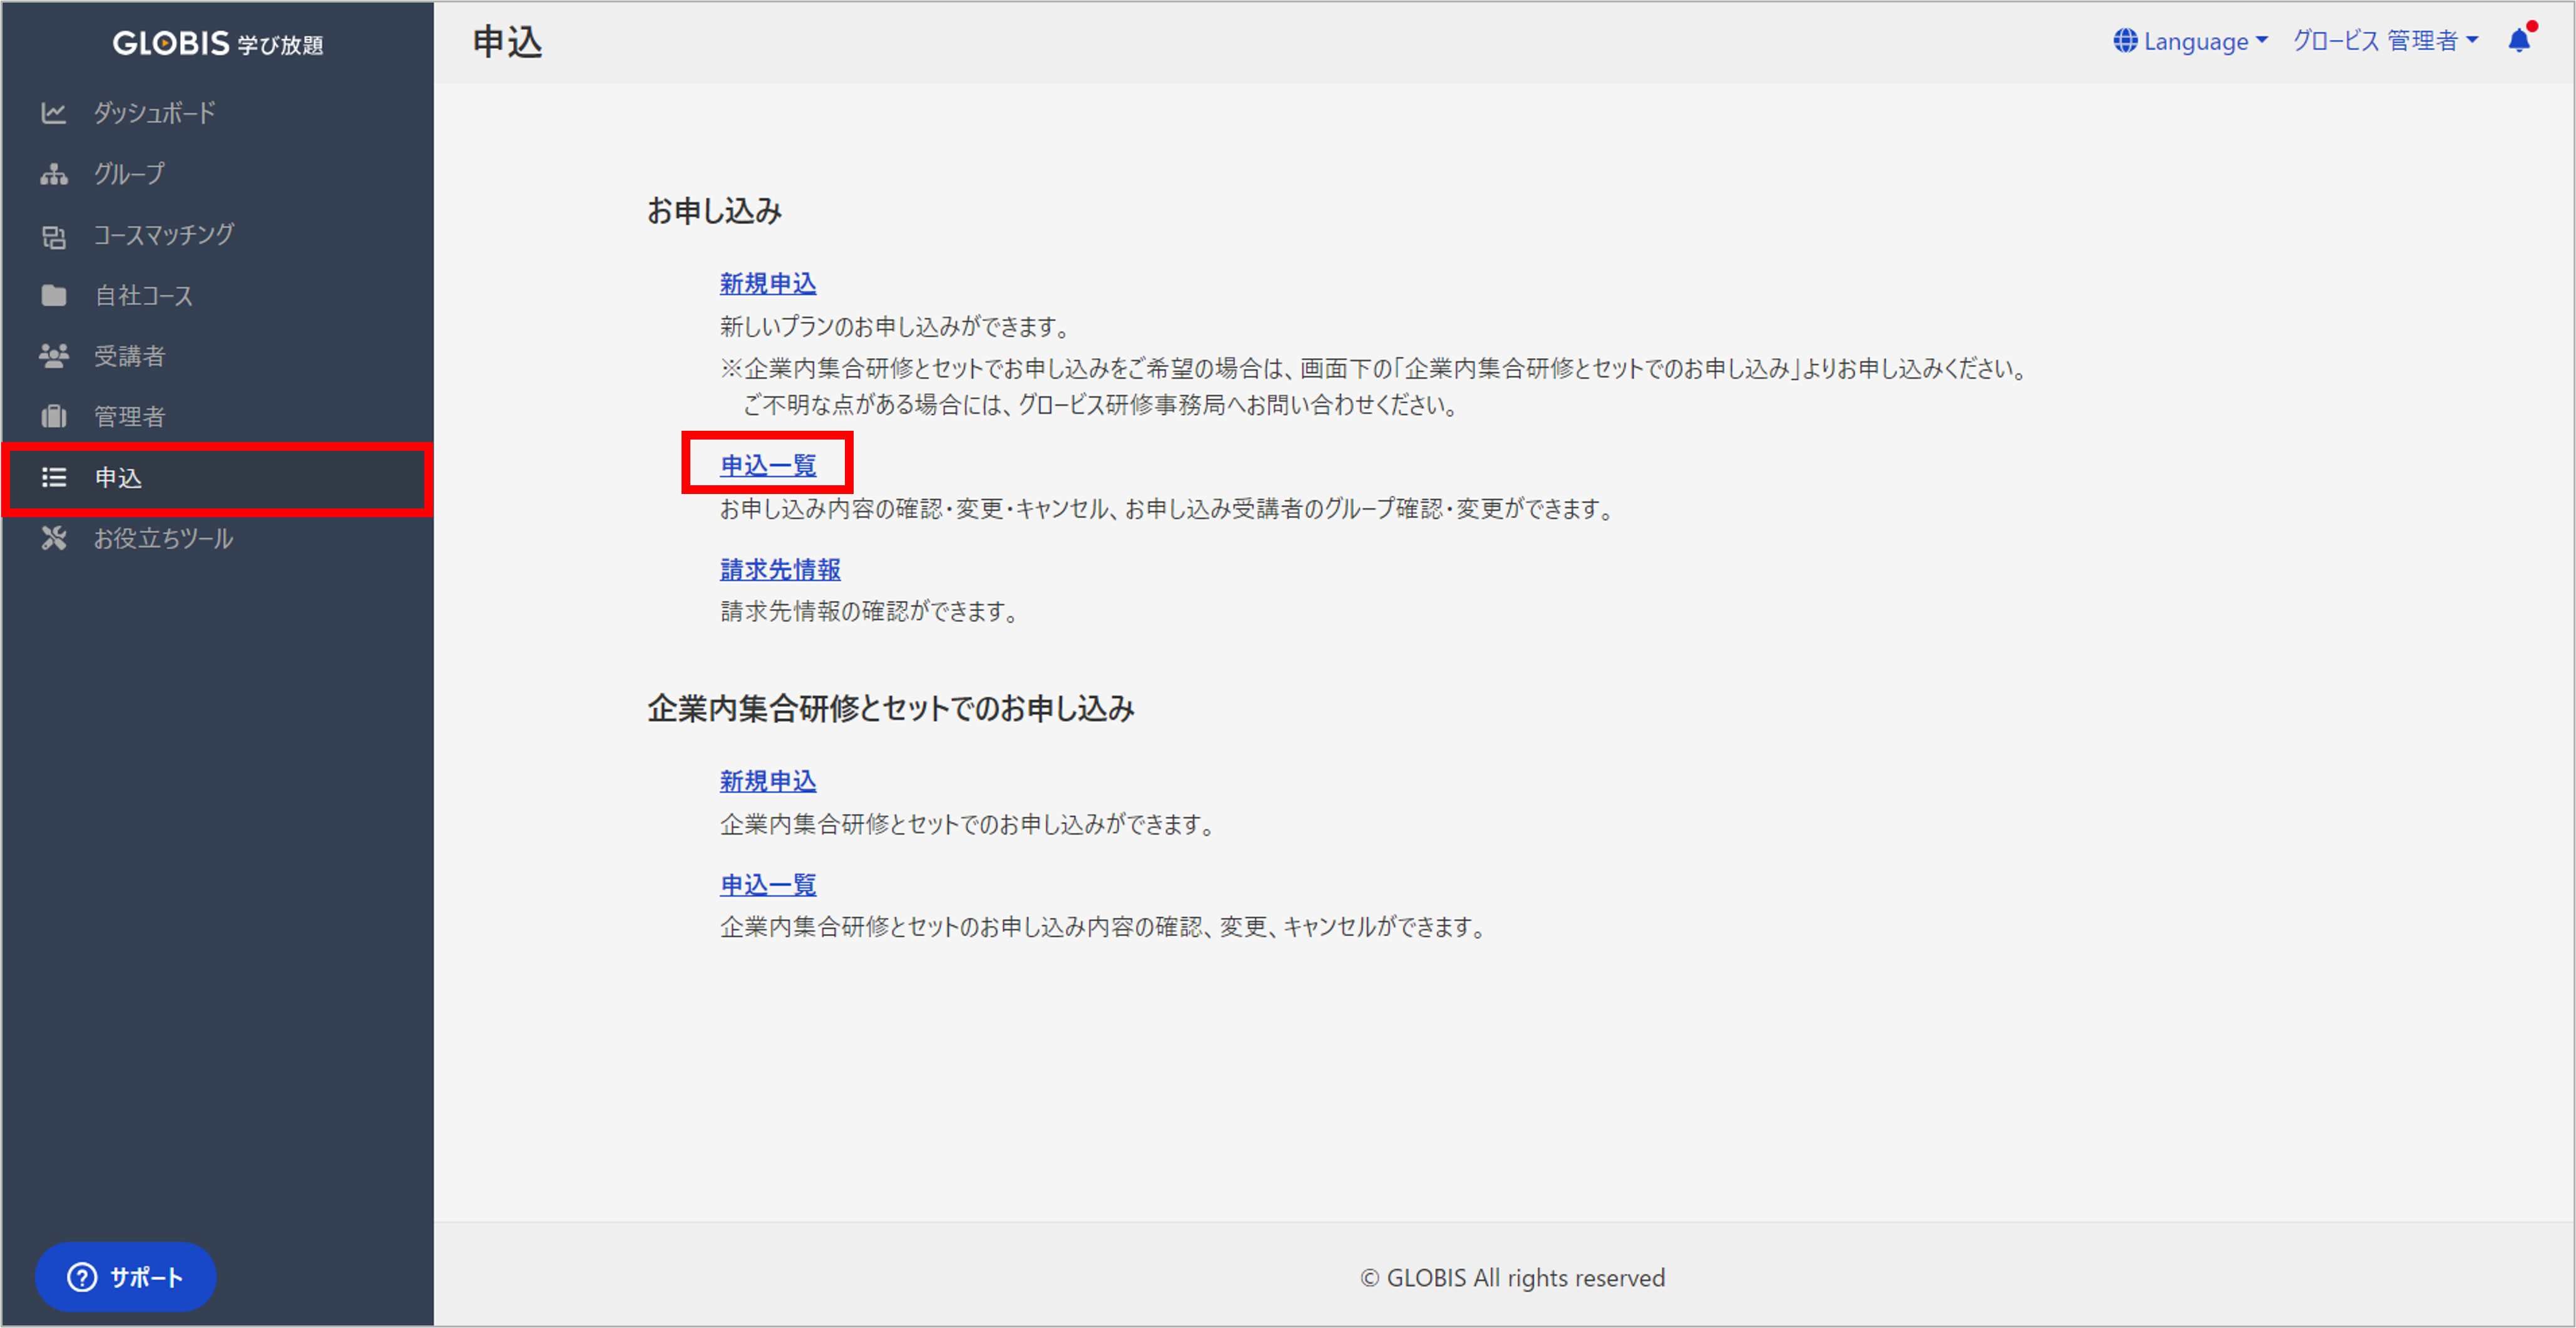Image resolution: width=2576 pixels, height=1328 pixels.
Task: Click the お申し込み section heading
Action: [714, 211]
